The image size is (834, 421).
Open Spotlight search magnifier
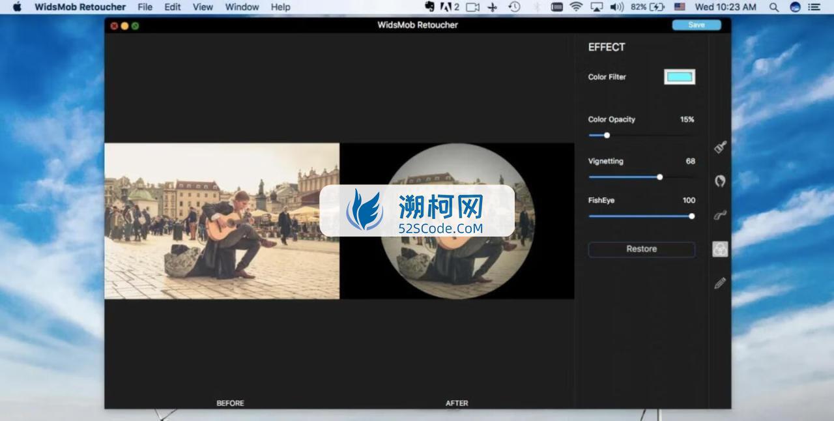(x=774, y=7)
